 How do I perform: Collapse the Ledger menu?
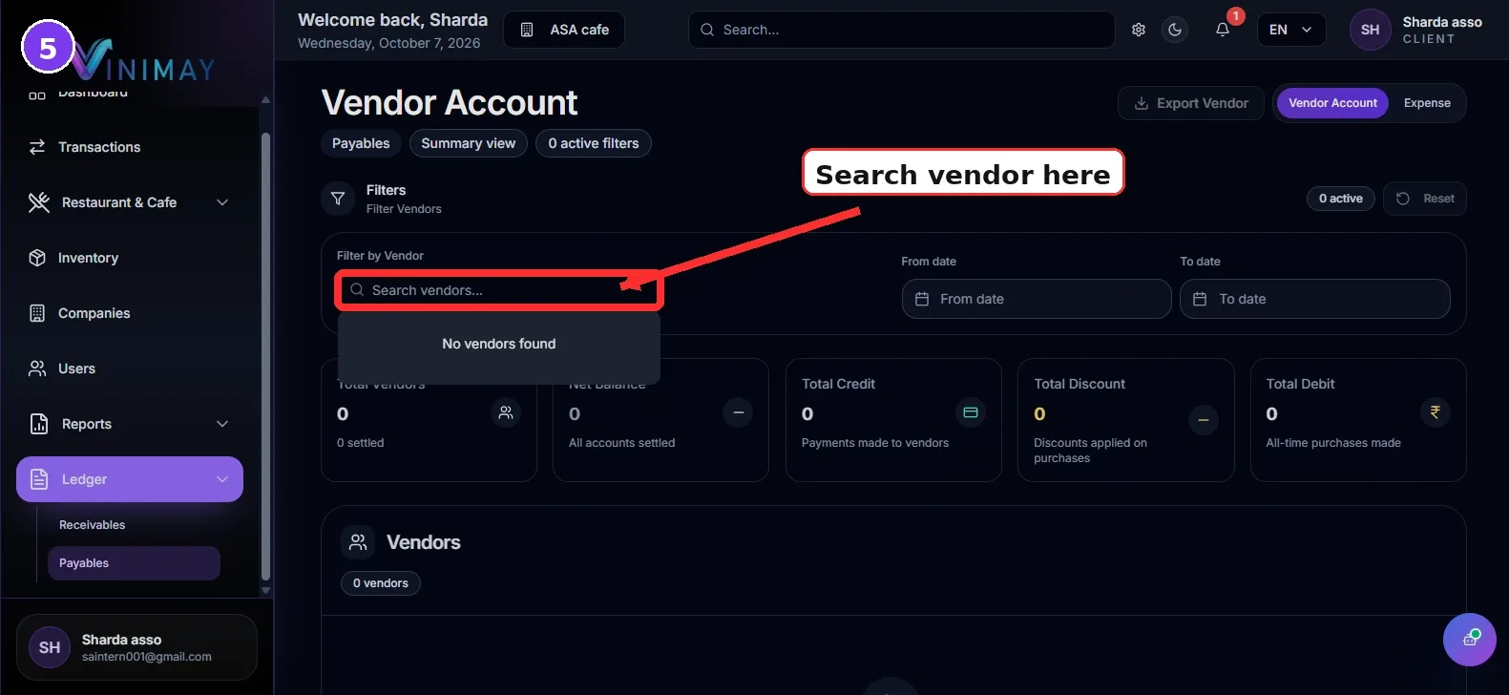pos(130,479)
